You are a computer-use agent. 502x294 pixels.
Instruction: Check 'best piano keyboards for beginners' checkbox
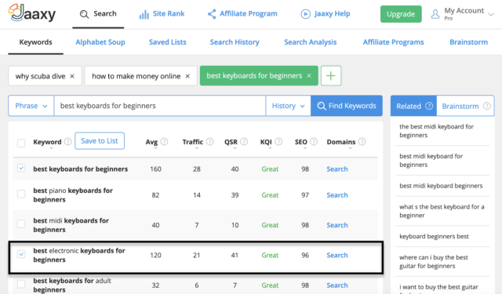[x=21, y=194]
